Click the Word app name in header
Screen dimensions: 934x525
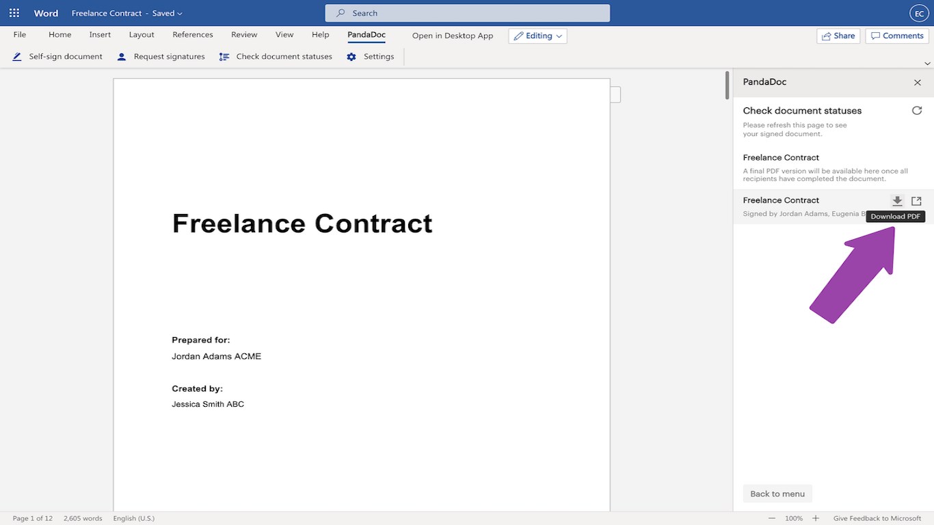coord(46,13)
